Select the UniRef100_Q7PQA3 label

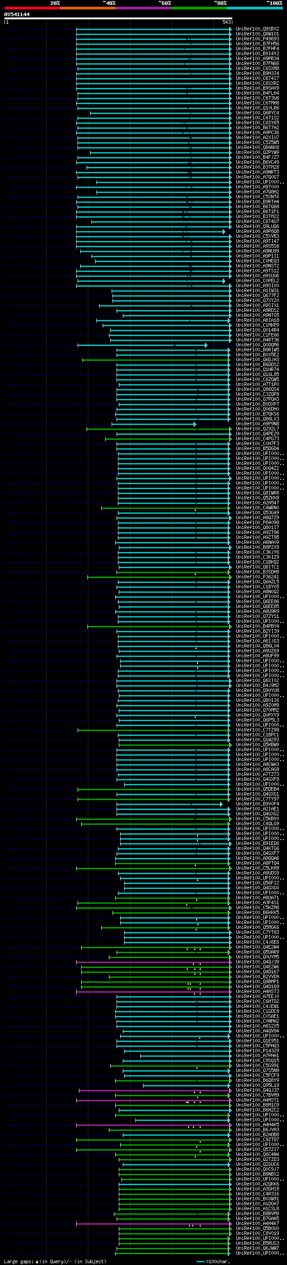(257, 399)
